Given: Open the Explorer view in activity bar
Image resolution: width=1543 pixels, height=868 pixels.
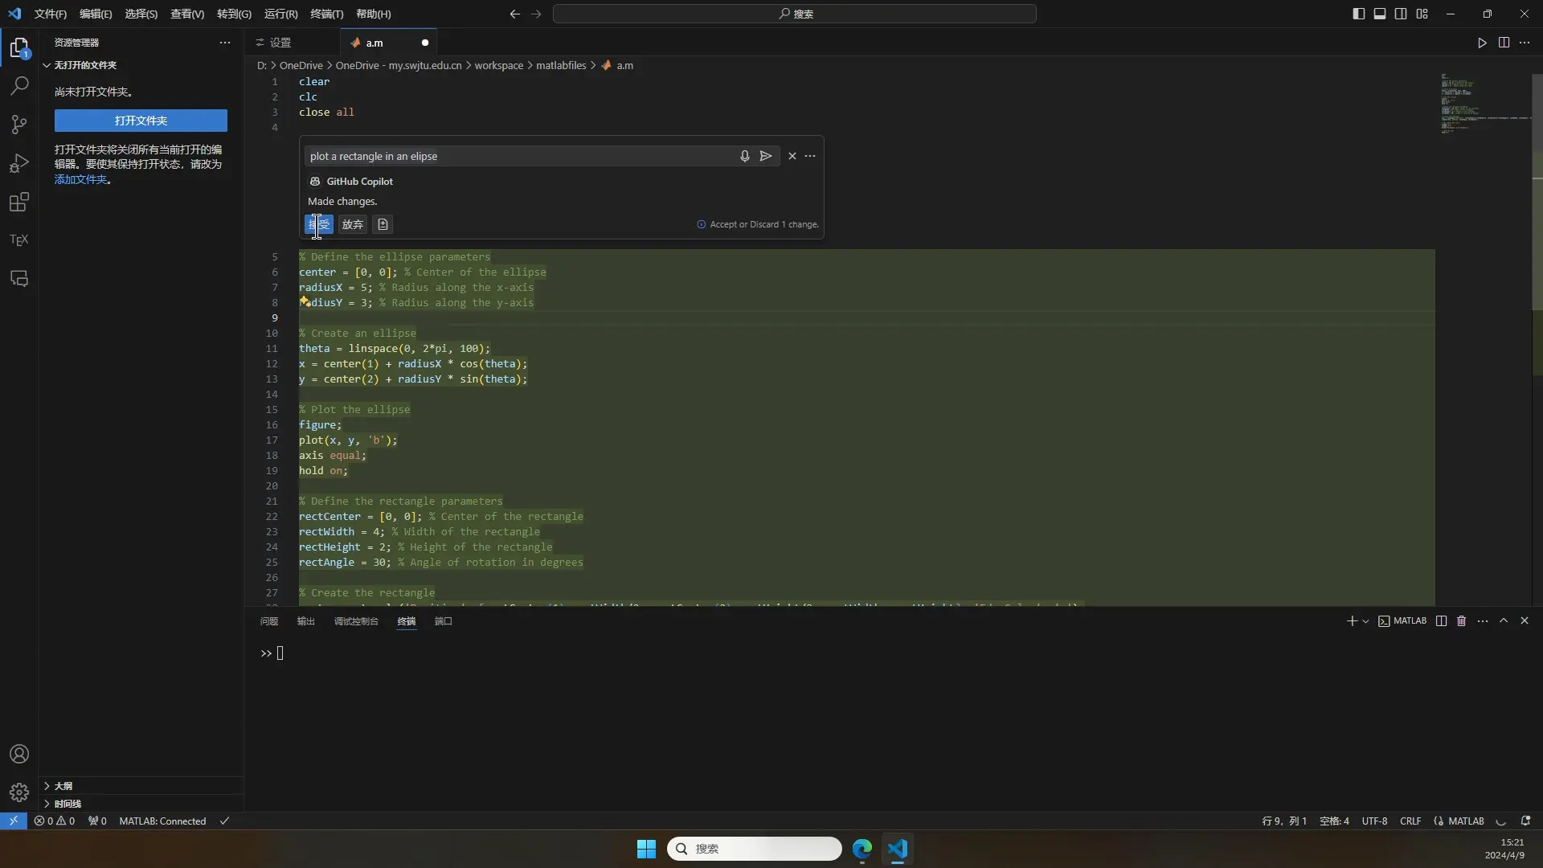Looking at the screenshot, I should pos(19,47).
